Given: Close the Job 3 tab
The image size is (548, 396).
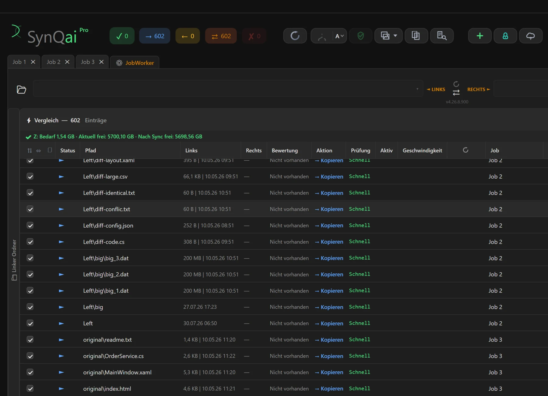Looking at the screenshot, I should point(101,62).
